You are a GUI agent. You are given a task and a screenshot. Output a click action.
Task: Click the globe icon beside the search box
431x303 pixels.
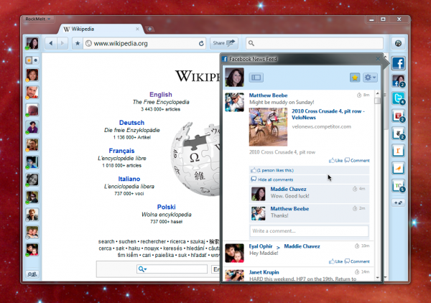click(398, 43)
